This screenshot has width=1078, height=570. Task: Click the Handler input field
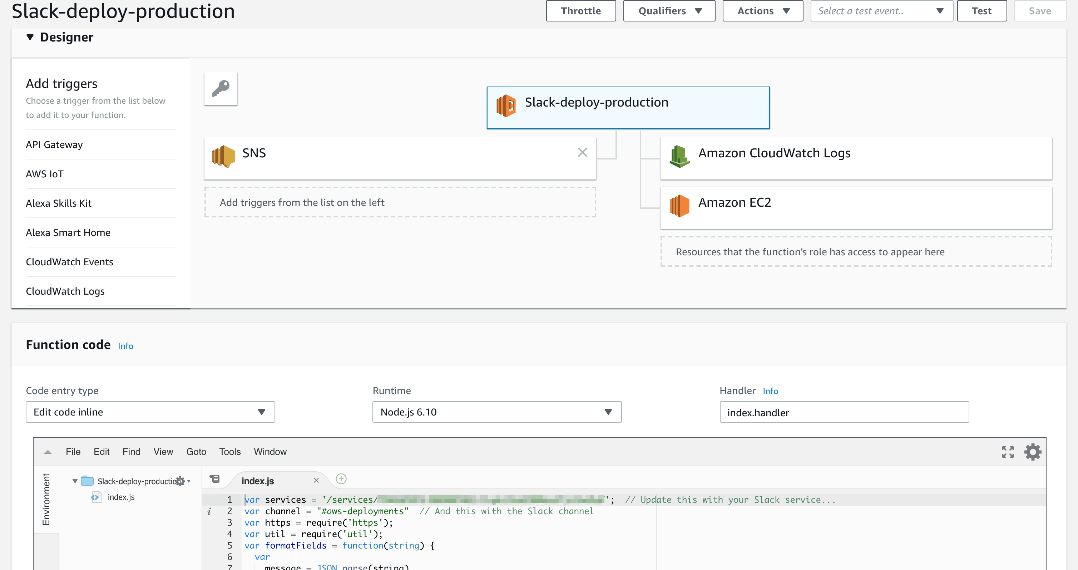click(844, 412)
